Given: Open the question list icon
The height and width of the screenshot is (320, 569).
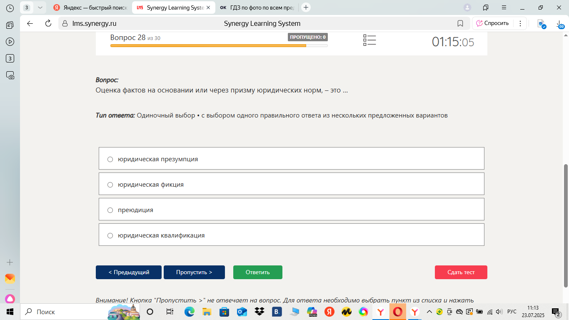Looking at the screenshot, I should 369,40.
